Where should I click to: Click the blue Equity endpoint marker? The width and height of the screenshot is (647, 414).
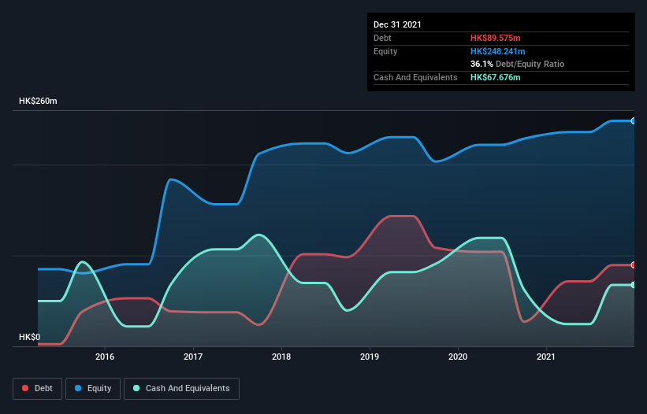click(634, 121)
